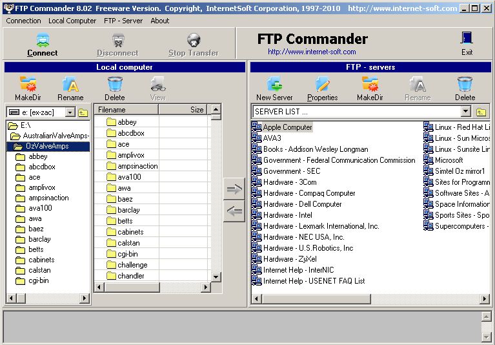
Task: Click server list scroll right arrow
Action: [485, 298]
